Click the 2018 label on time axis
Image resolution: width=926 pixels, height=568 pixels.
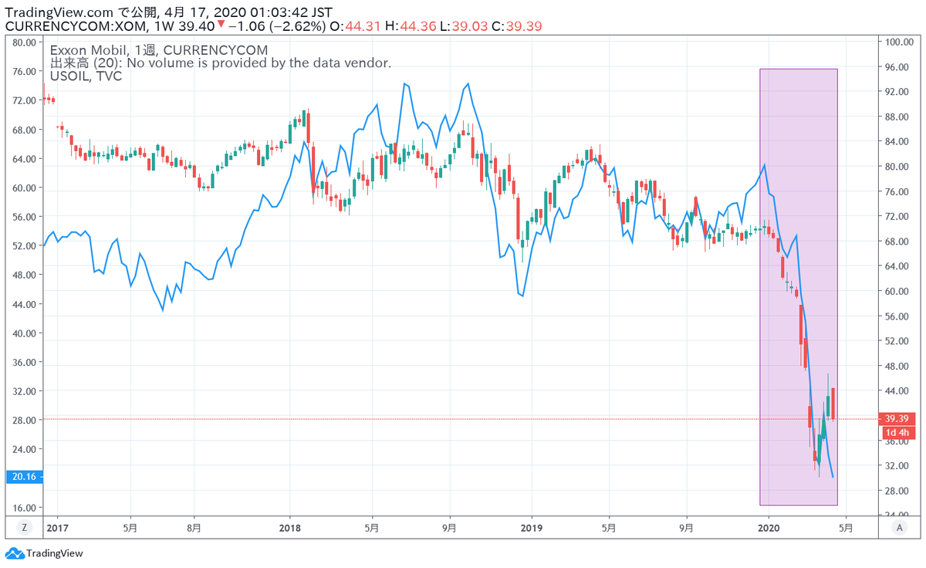click(x=290, y=528)
